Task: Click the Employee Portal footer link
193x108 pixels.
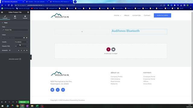Action: (x=149, y=76)
